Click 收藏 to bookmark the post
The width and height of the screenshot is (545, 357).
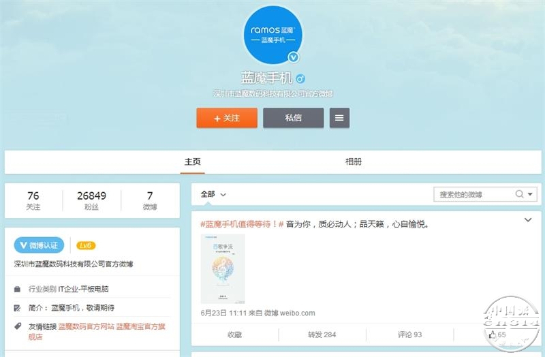point(234,335)
